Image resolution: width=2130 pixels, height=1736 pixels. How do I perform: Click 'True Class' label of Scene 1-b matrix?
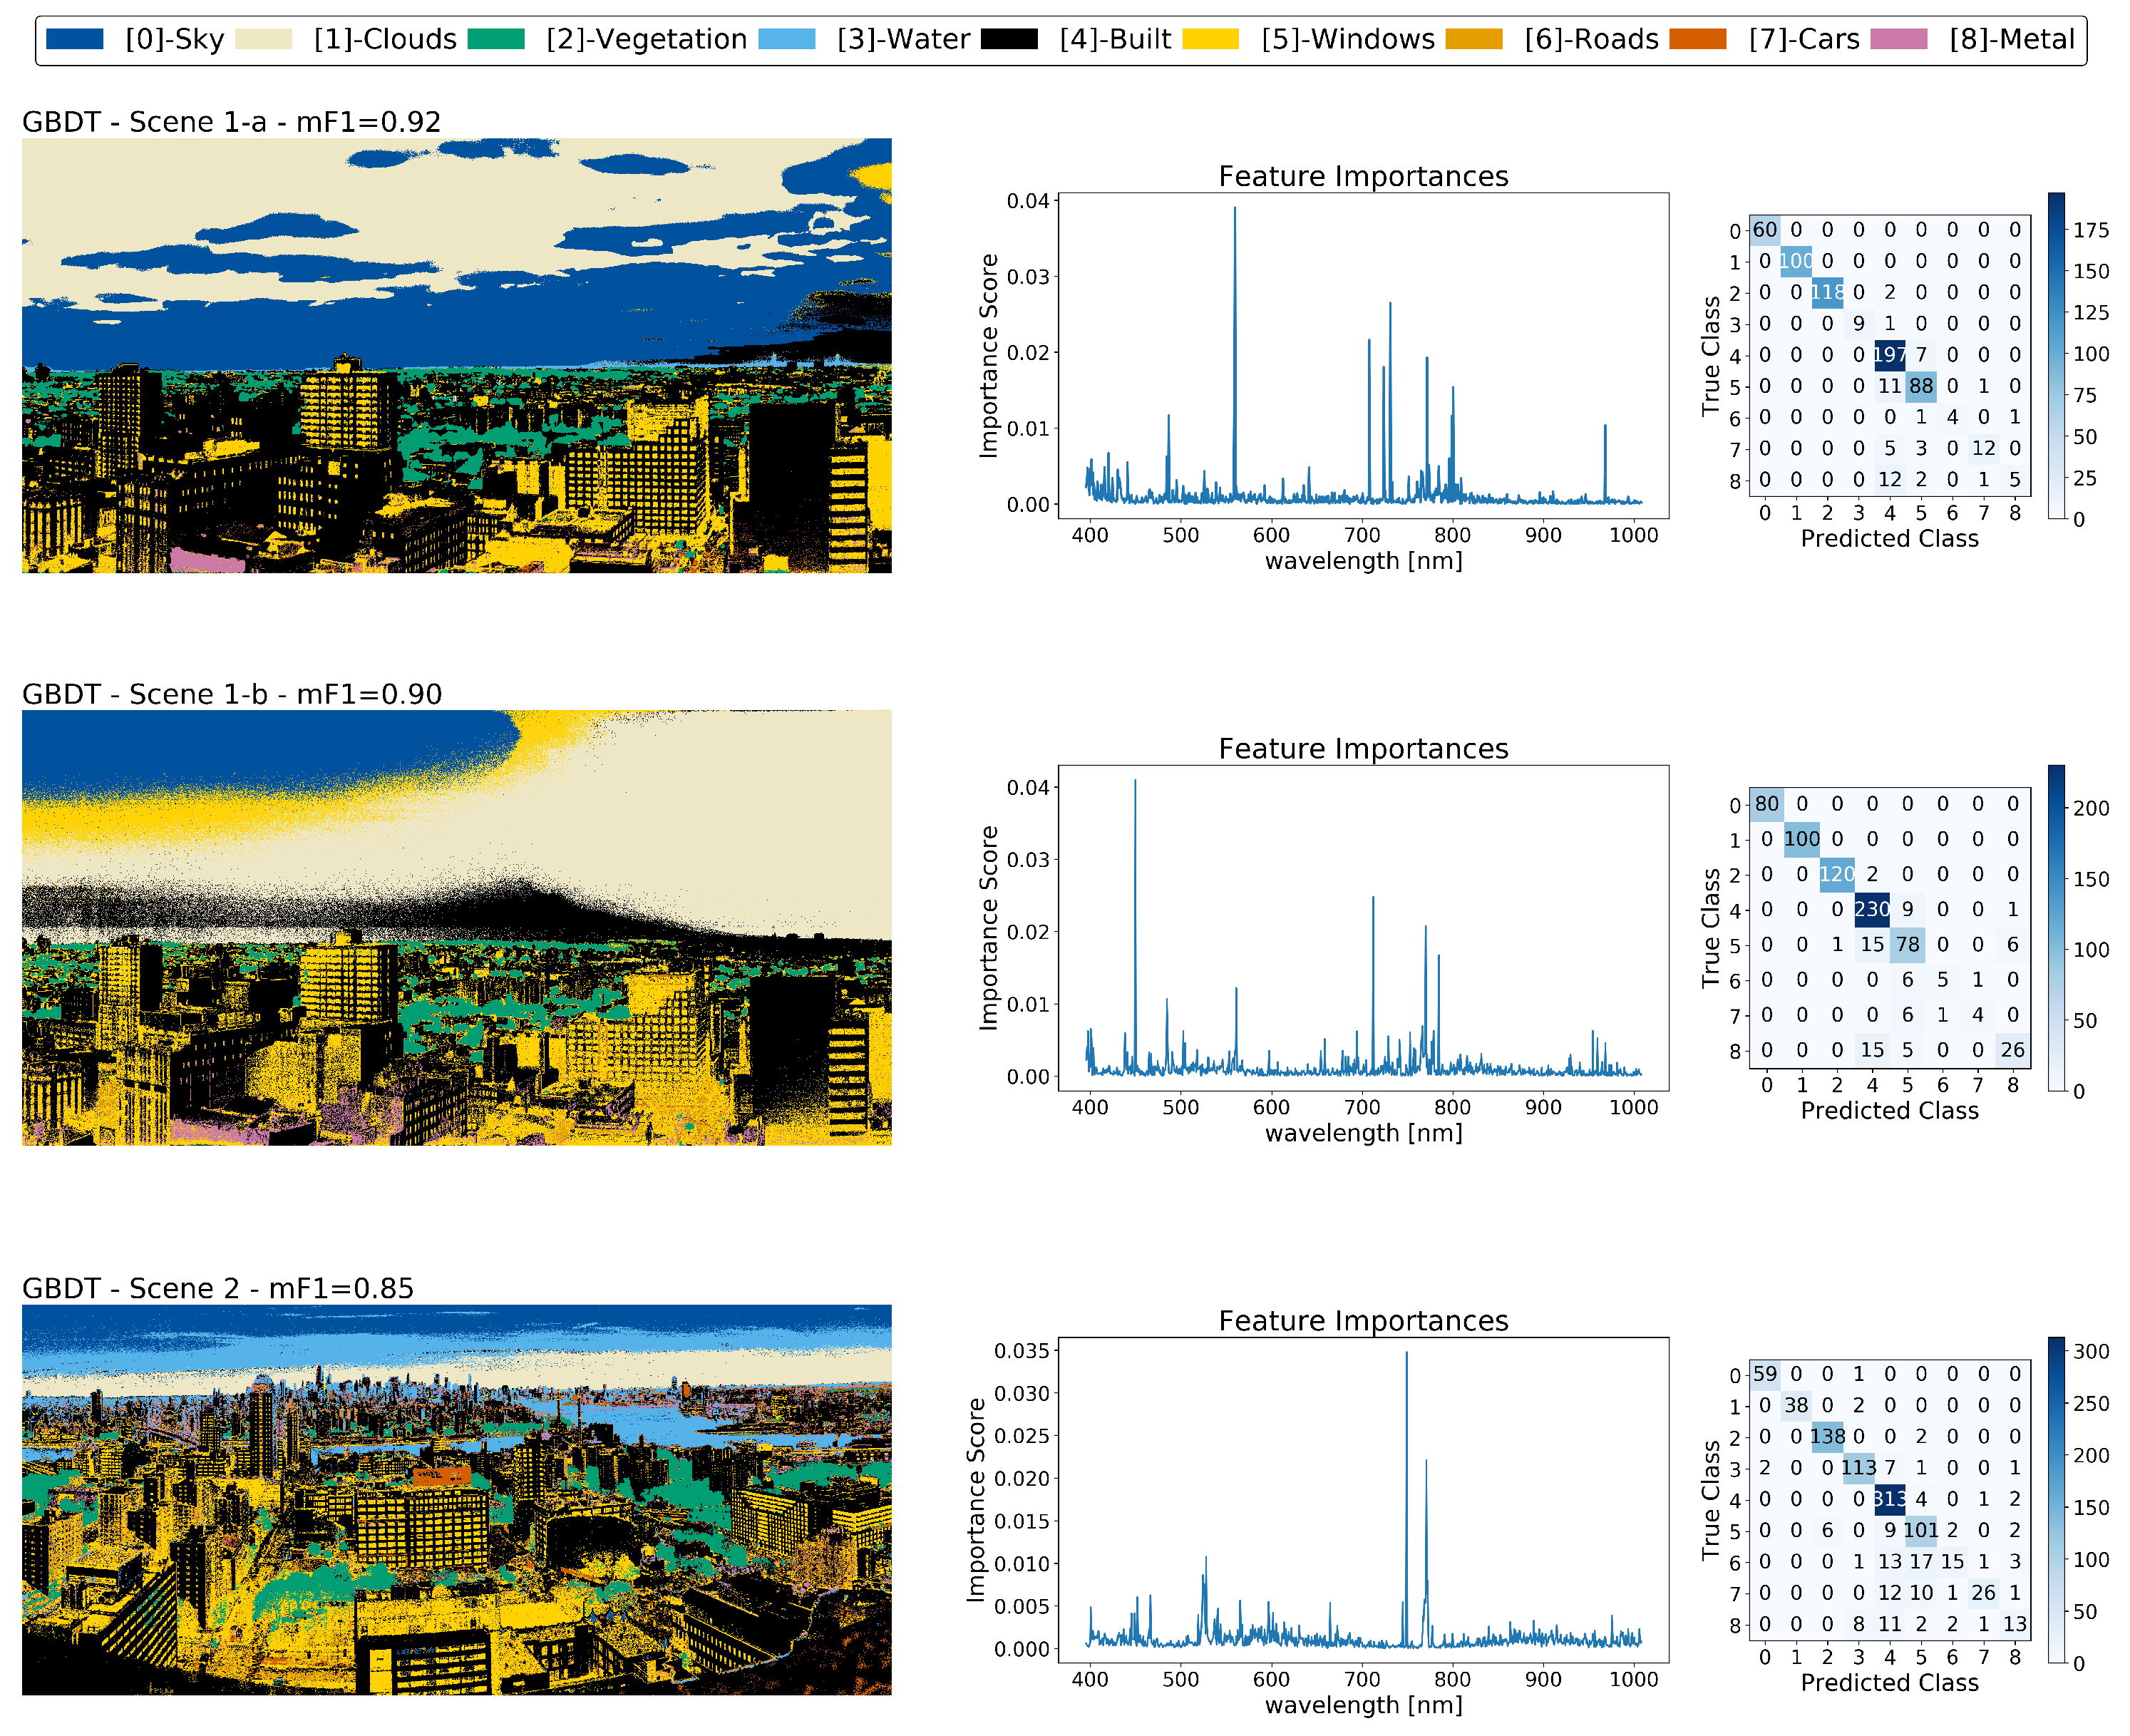click(1712, 928)
